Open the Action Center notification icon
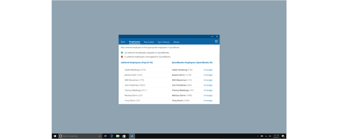 pyautogui.click(x=283, y=136)
